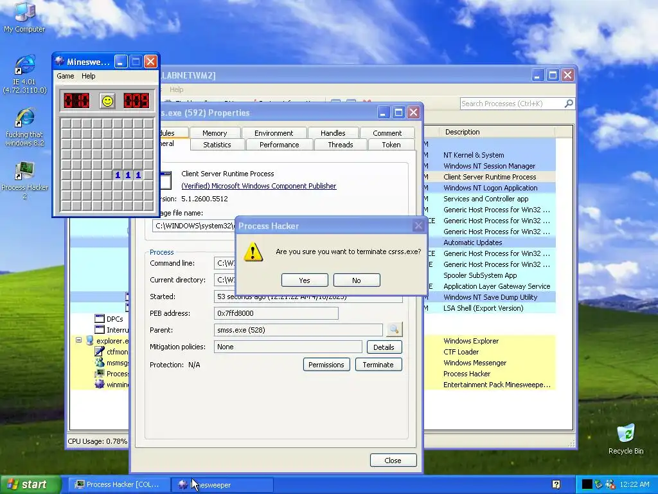The image size is (658, 494).
Task: Select the 'Windows NT Session Manager' row
Action: click(x=489, y=166)
